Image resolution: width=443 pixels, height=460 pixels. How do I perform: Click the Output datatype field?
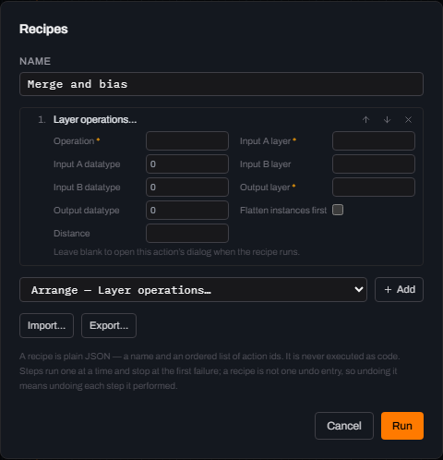[x=187, y=211]
